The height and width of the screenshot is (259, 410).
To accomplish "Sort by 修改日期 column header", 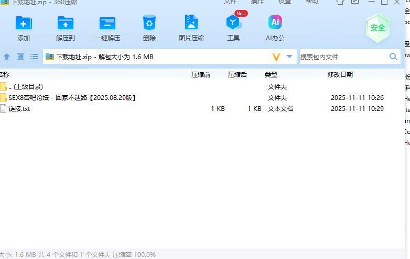I will [x=340, y=75].
